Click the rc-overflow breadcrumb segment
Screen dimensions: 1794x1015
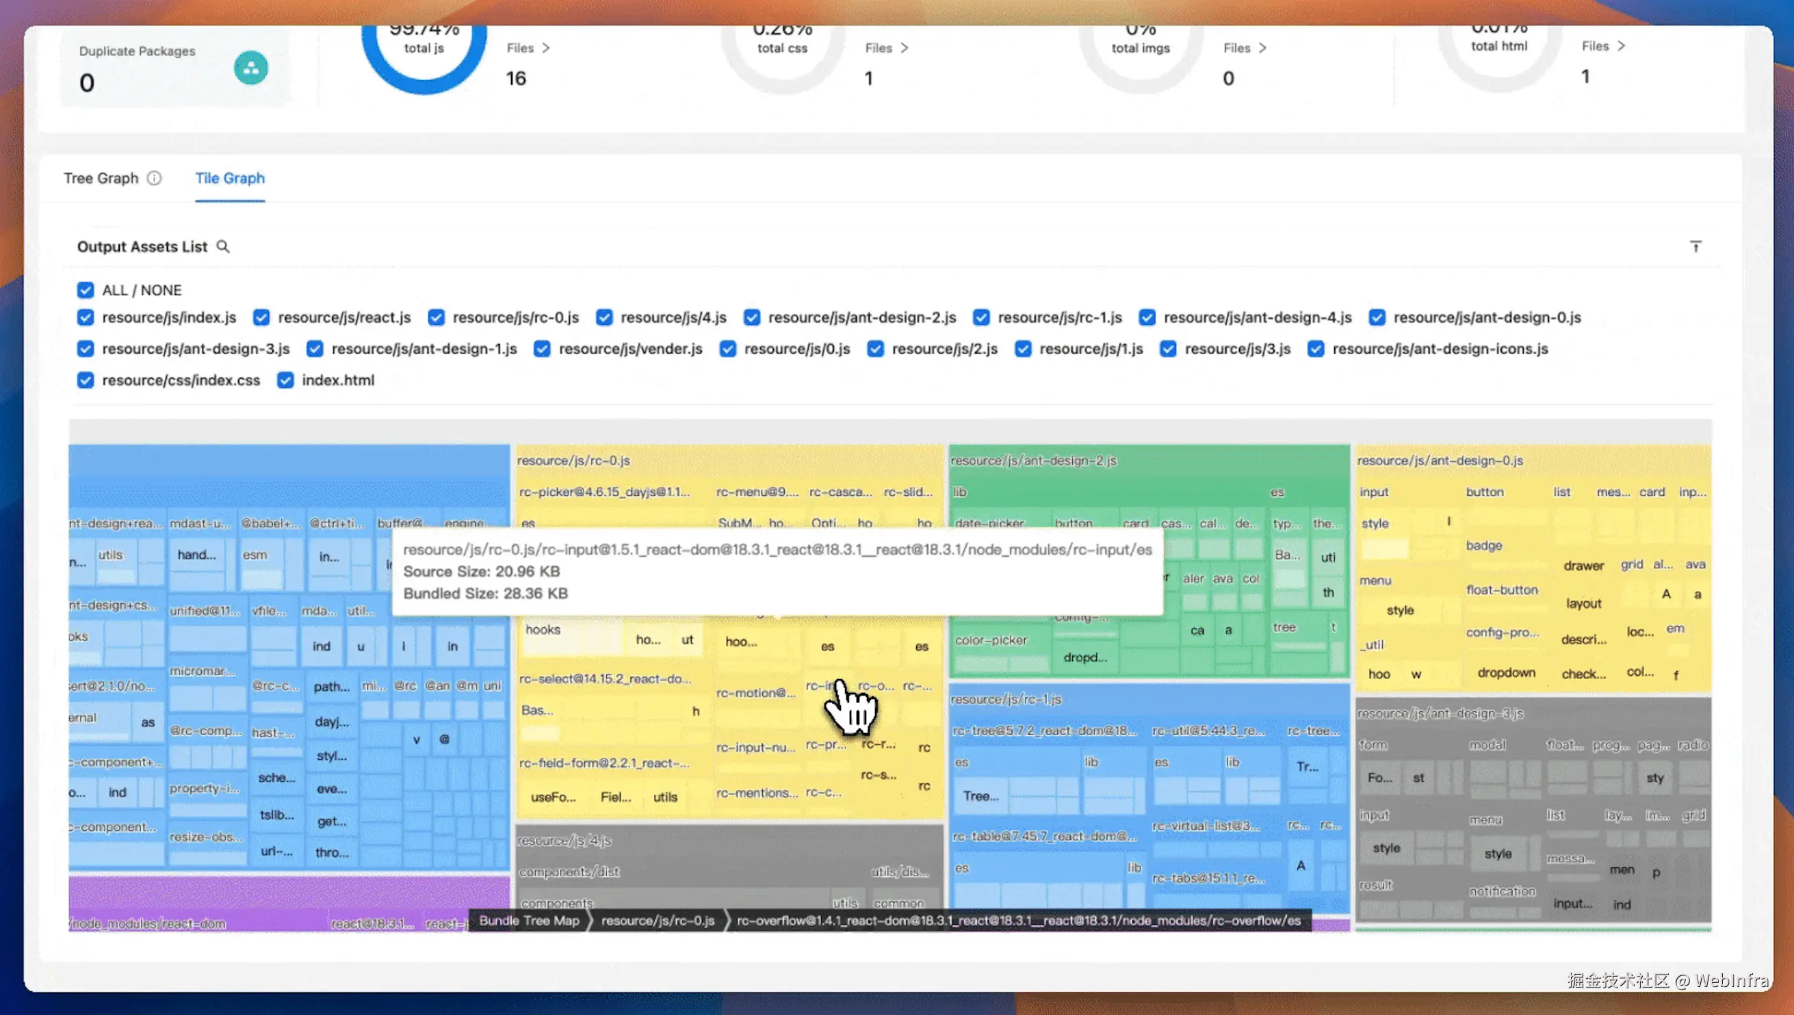(1019, 920)
